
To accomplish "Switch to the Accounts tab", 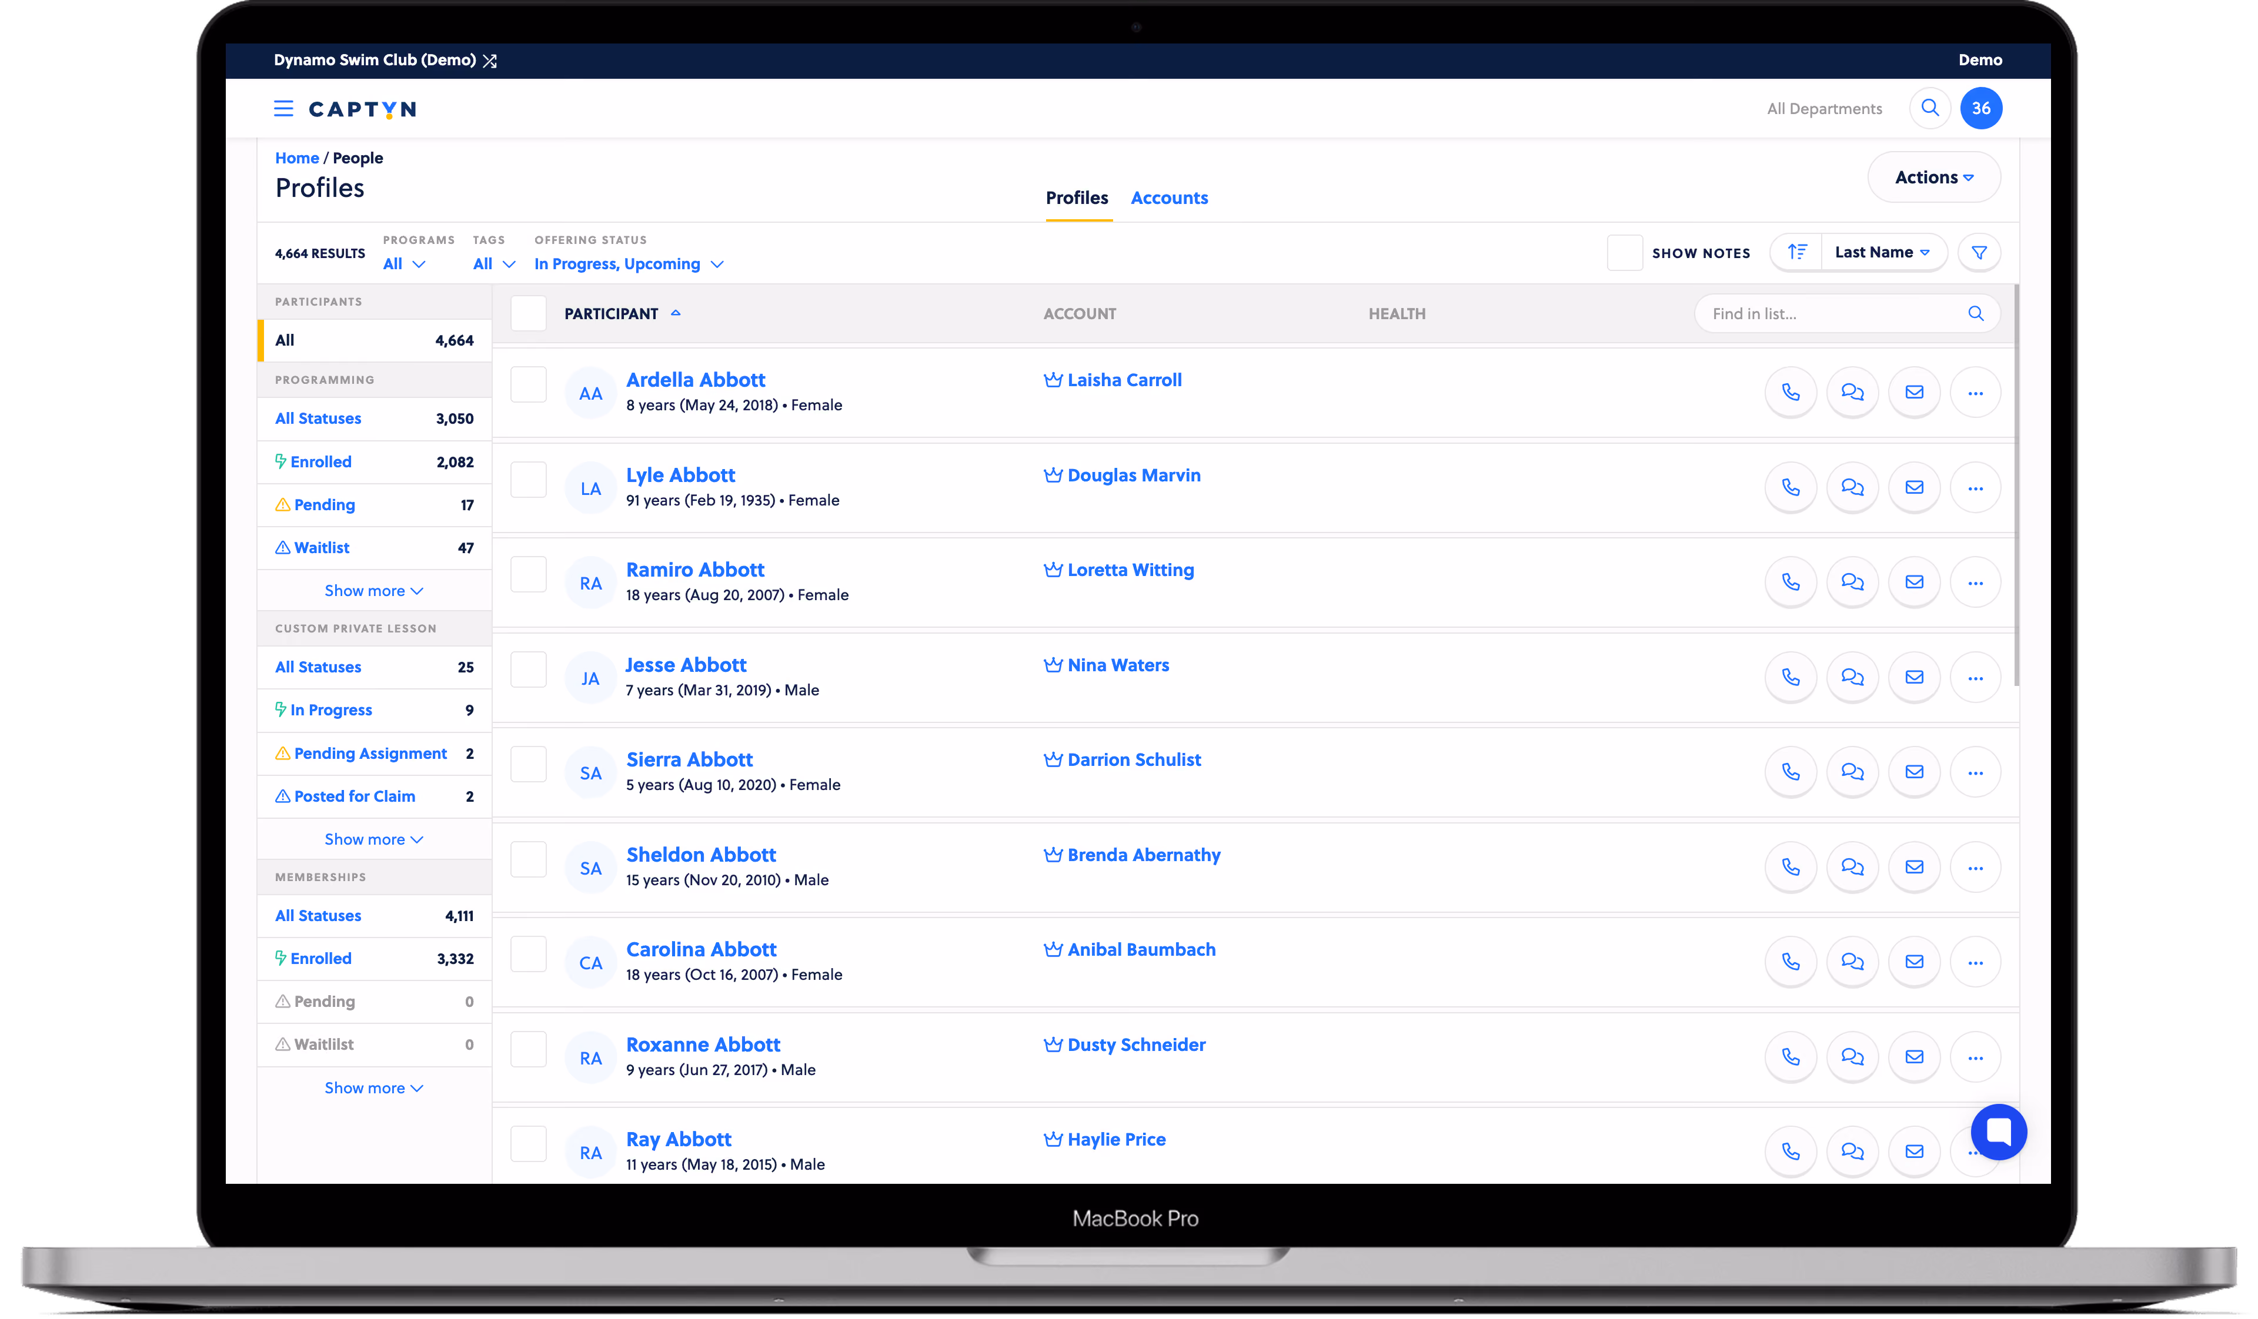I will (1168, 198).
